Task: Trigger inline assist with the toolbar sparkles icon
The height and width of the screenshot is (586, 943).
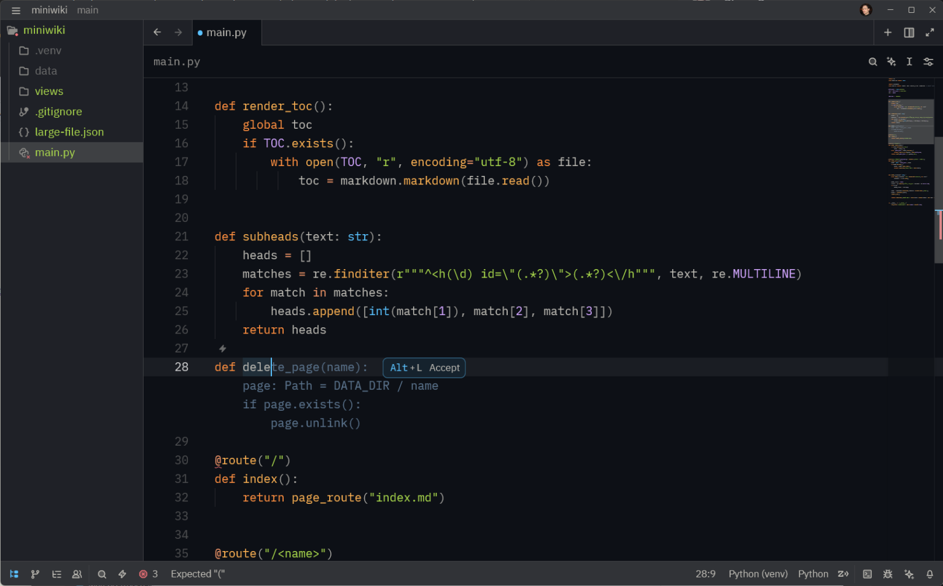Action: [x=891, y=61]
